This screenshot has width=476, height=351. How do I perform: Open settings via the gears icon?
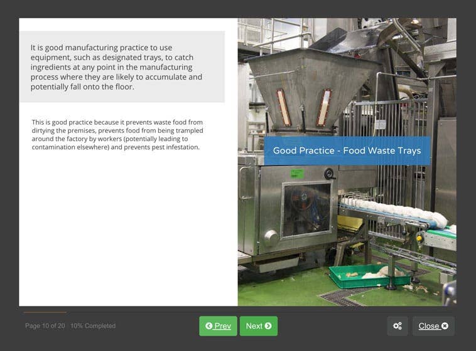pos(397,326)
